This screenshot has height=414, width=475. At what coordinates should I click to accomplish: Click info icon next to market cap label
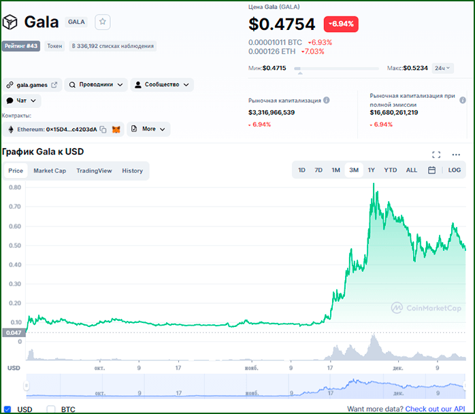click(326, 100)
